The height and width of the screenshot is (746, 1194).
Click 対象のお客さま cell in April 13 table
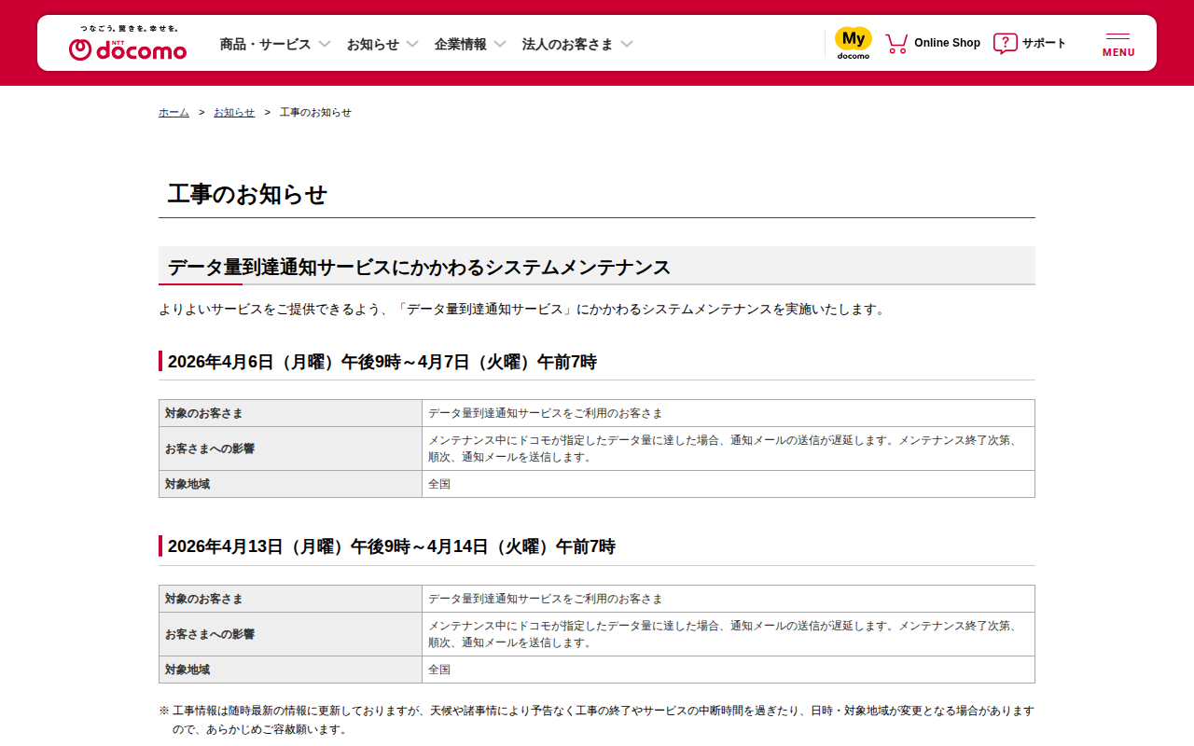pos(290,599)
